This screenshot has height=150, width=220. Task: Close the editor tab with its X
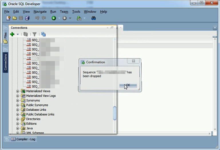(121, 28)
